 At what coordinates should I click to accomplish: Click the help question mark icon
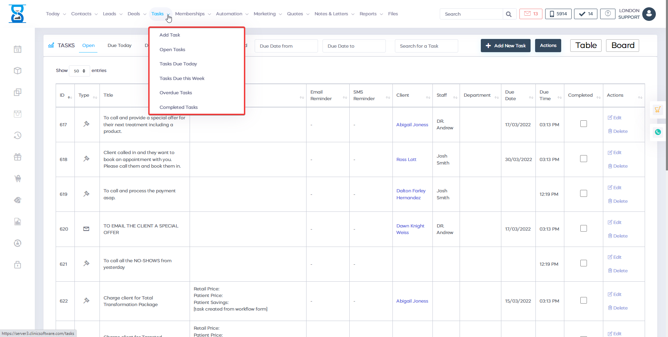(x=607, y=14)
